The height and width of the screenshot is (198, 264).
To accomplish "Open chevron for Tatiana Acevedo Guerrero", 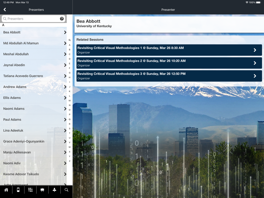I will click(65, 76).
